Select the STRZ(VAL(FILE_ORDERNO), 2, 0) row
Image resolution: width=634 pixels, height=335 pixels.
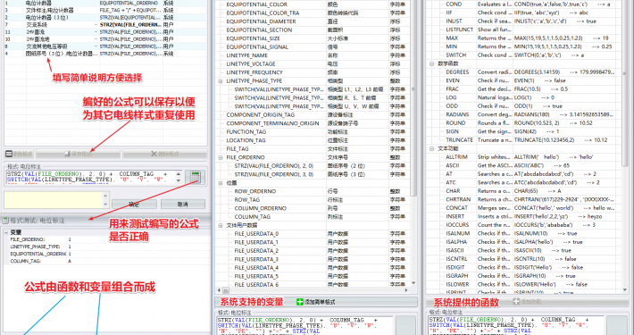[x=313, y=166]
